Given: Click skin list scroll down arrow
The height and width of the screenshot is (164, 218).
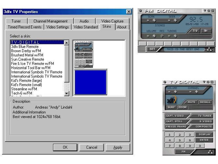Looking at the screenshot, I should (67, 93).
